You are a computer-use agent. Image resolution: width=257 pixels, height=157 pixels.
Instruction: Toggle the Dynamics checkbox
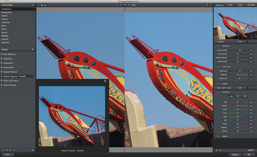(x=221, y=46)
